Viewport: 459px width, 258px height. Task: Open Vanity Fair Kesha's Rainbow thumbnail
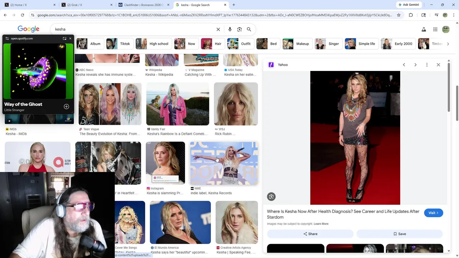[x=178, y=104]
